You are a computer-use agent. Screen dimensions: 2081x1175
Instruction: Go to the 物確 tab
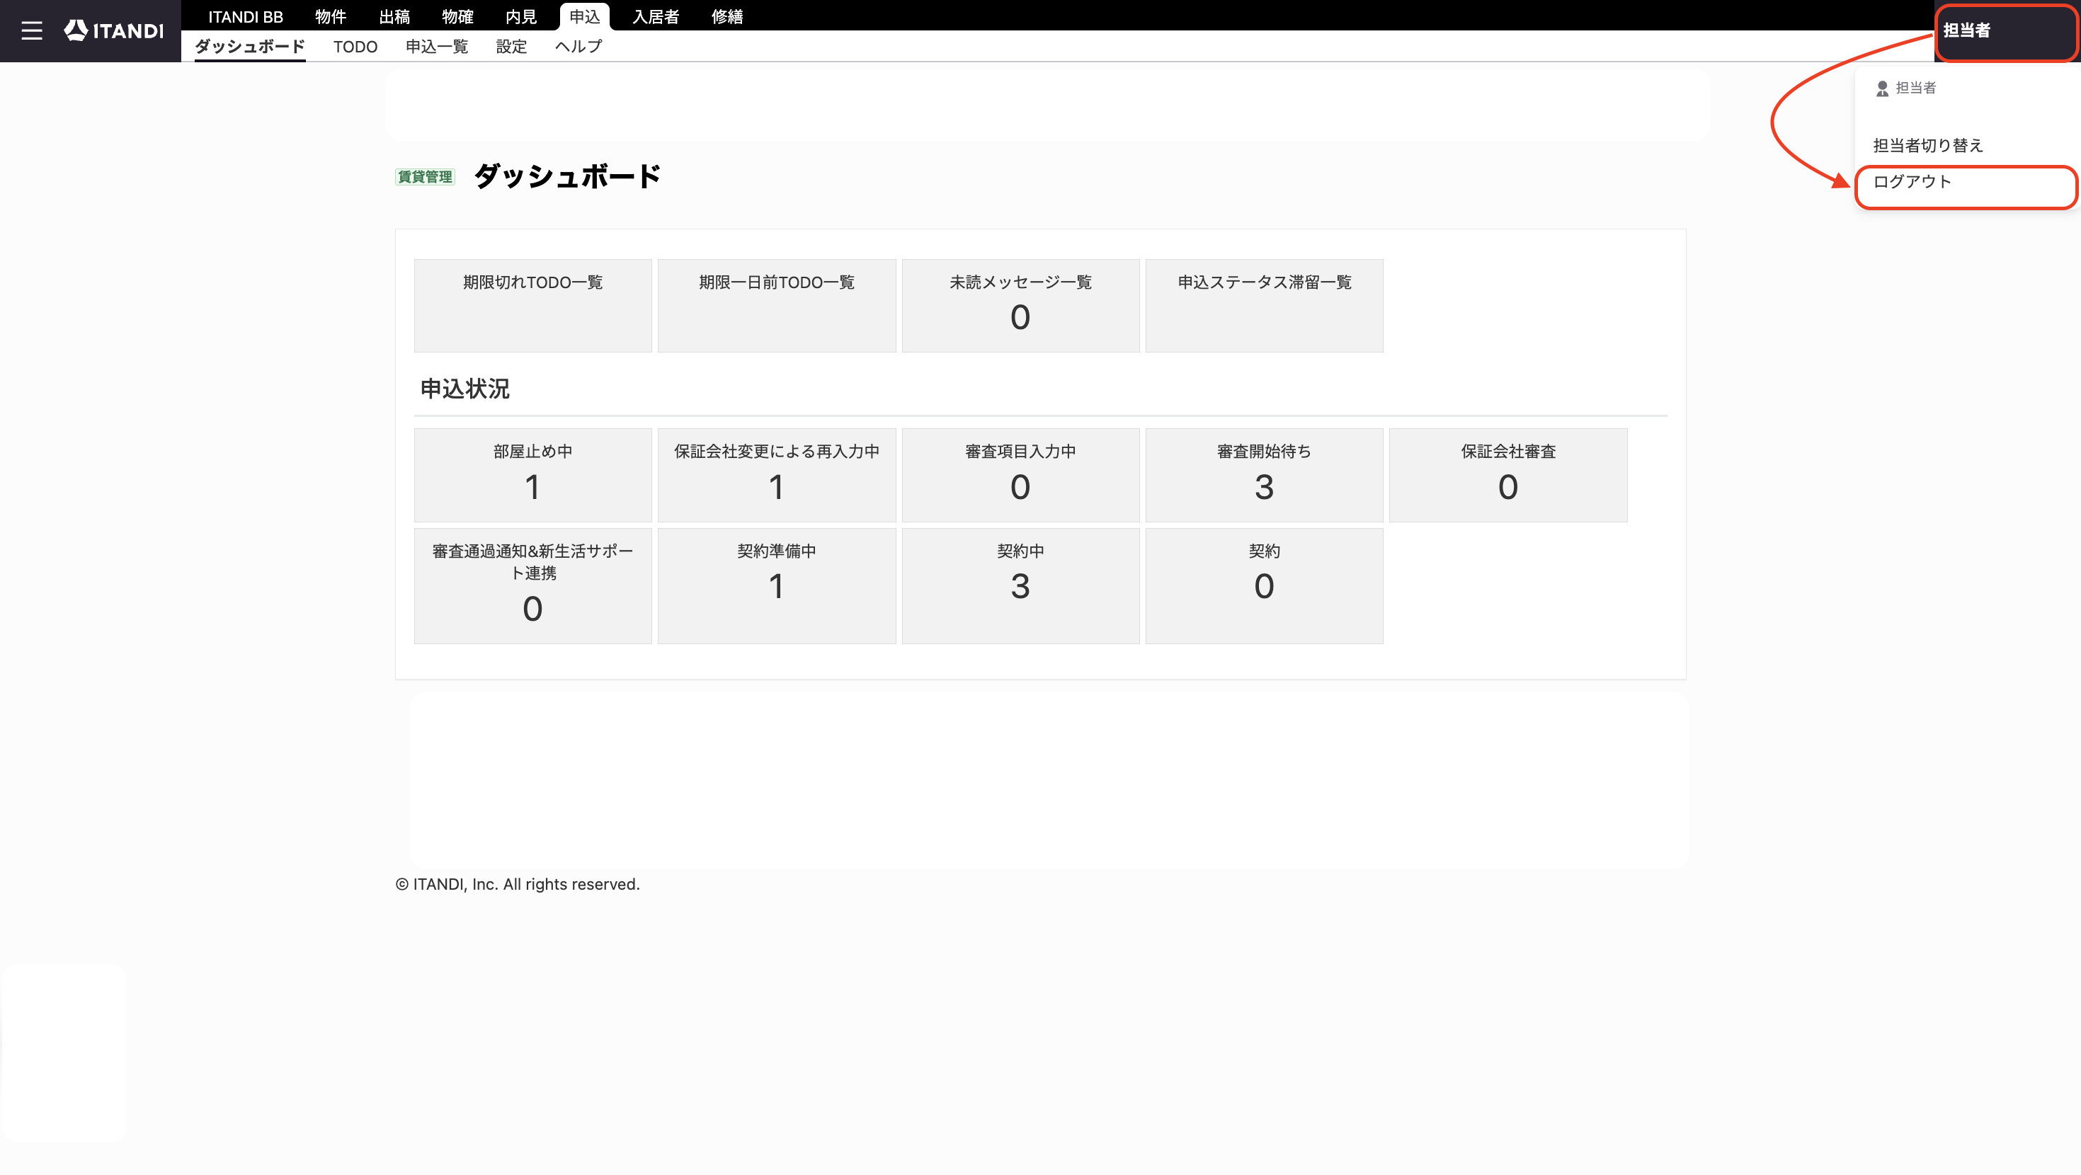pyautogui.click(x=457, y=16)
